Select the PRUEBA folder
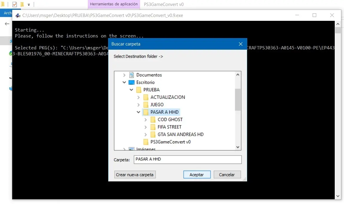344x204 pixels. click(x=151, y=90)
